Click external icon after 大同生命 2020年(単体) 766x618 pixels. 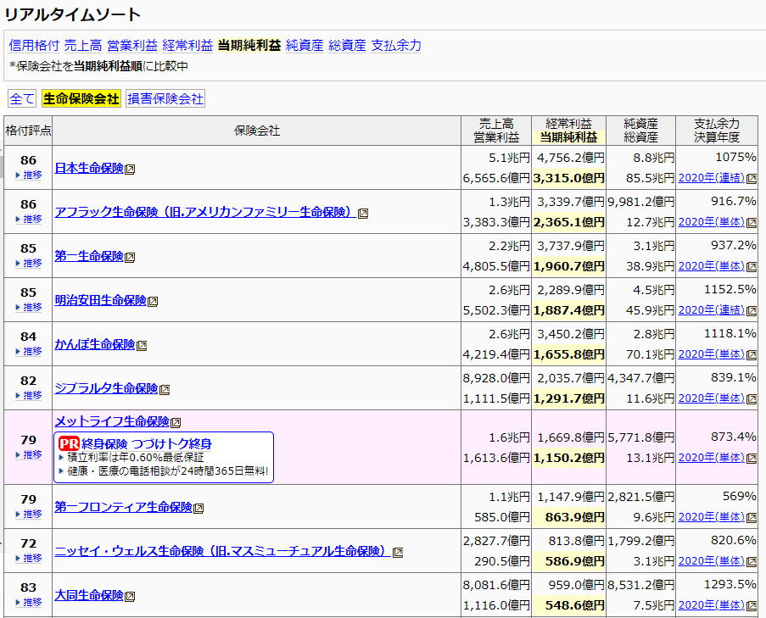752,606
